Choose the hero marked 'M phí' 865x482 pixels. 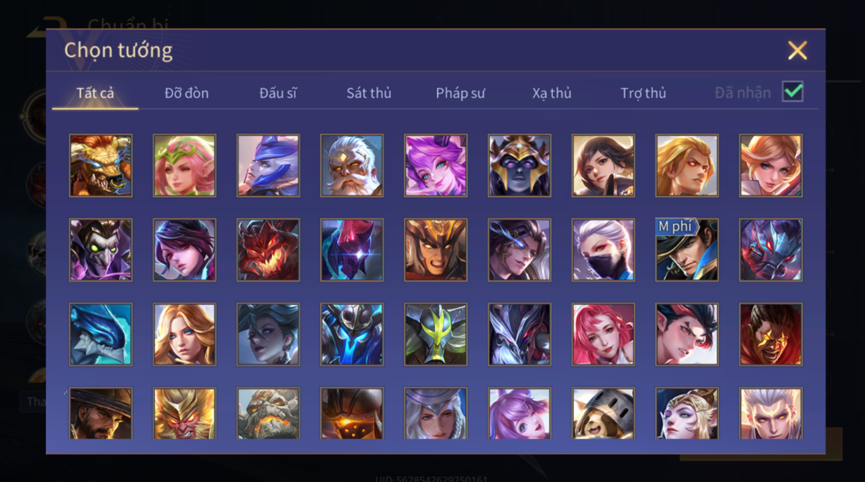point(687,250)
